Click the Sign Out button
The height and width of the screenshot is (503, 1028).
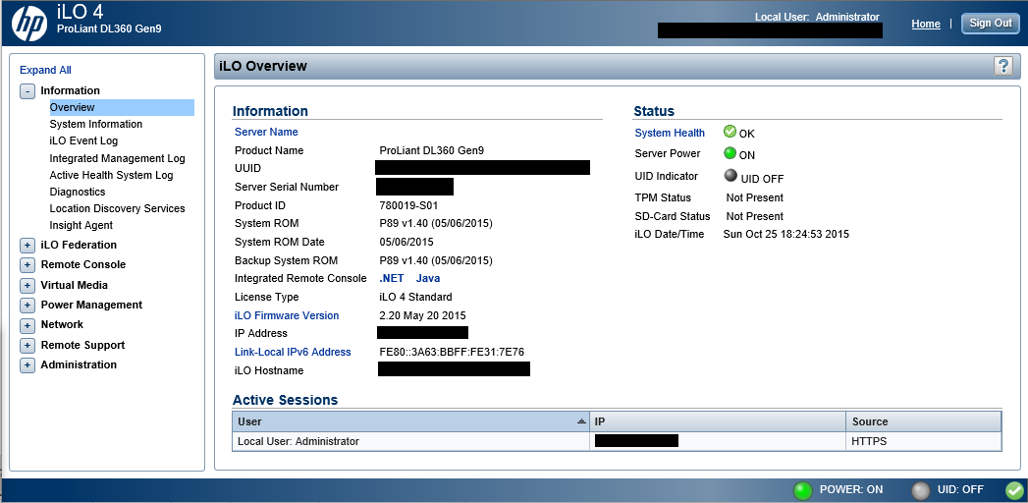991,23
